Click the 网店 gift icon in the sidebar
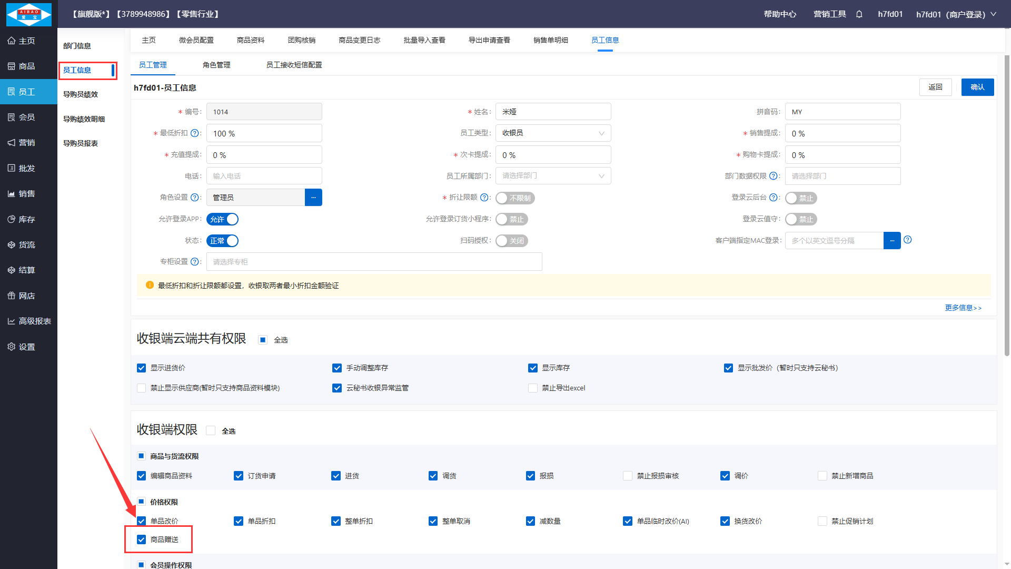The width and height of the screenshot is (1011, 569). click(12, 296)
